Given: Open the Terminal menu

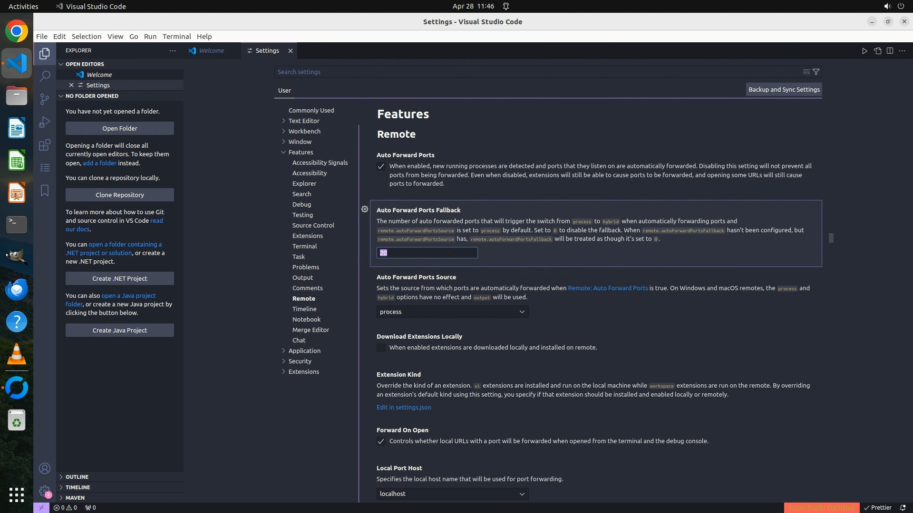Looking at the screenshot, I should [176, 37].
